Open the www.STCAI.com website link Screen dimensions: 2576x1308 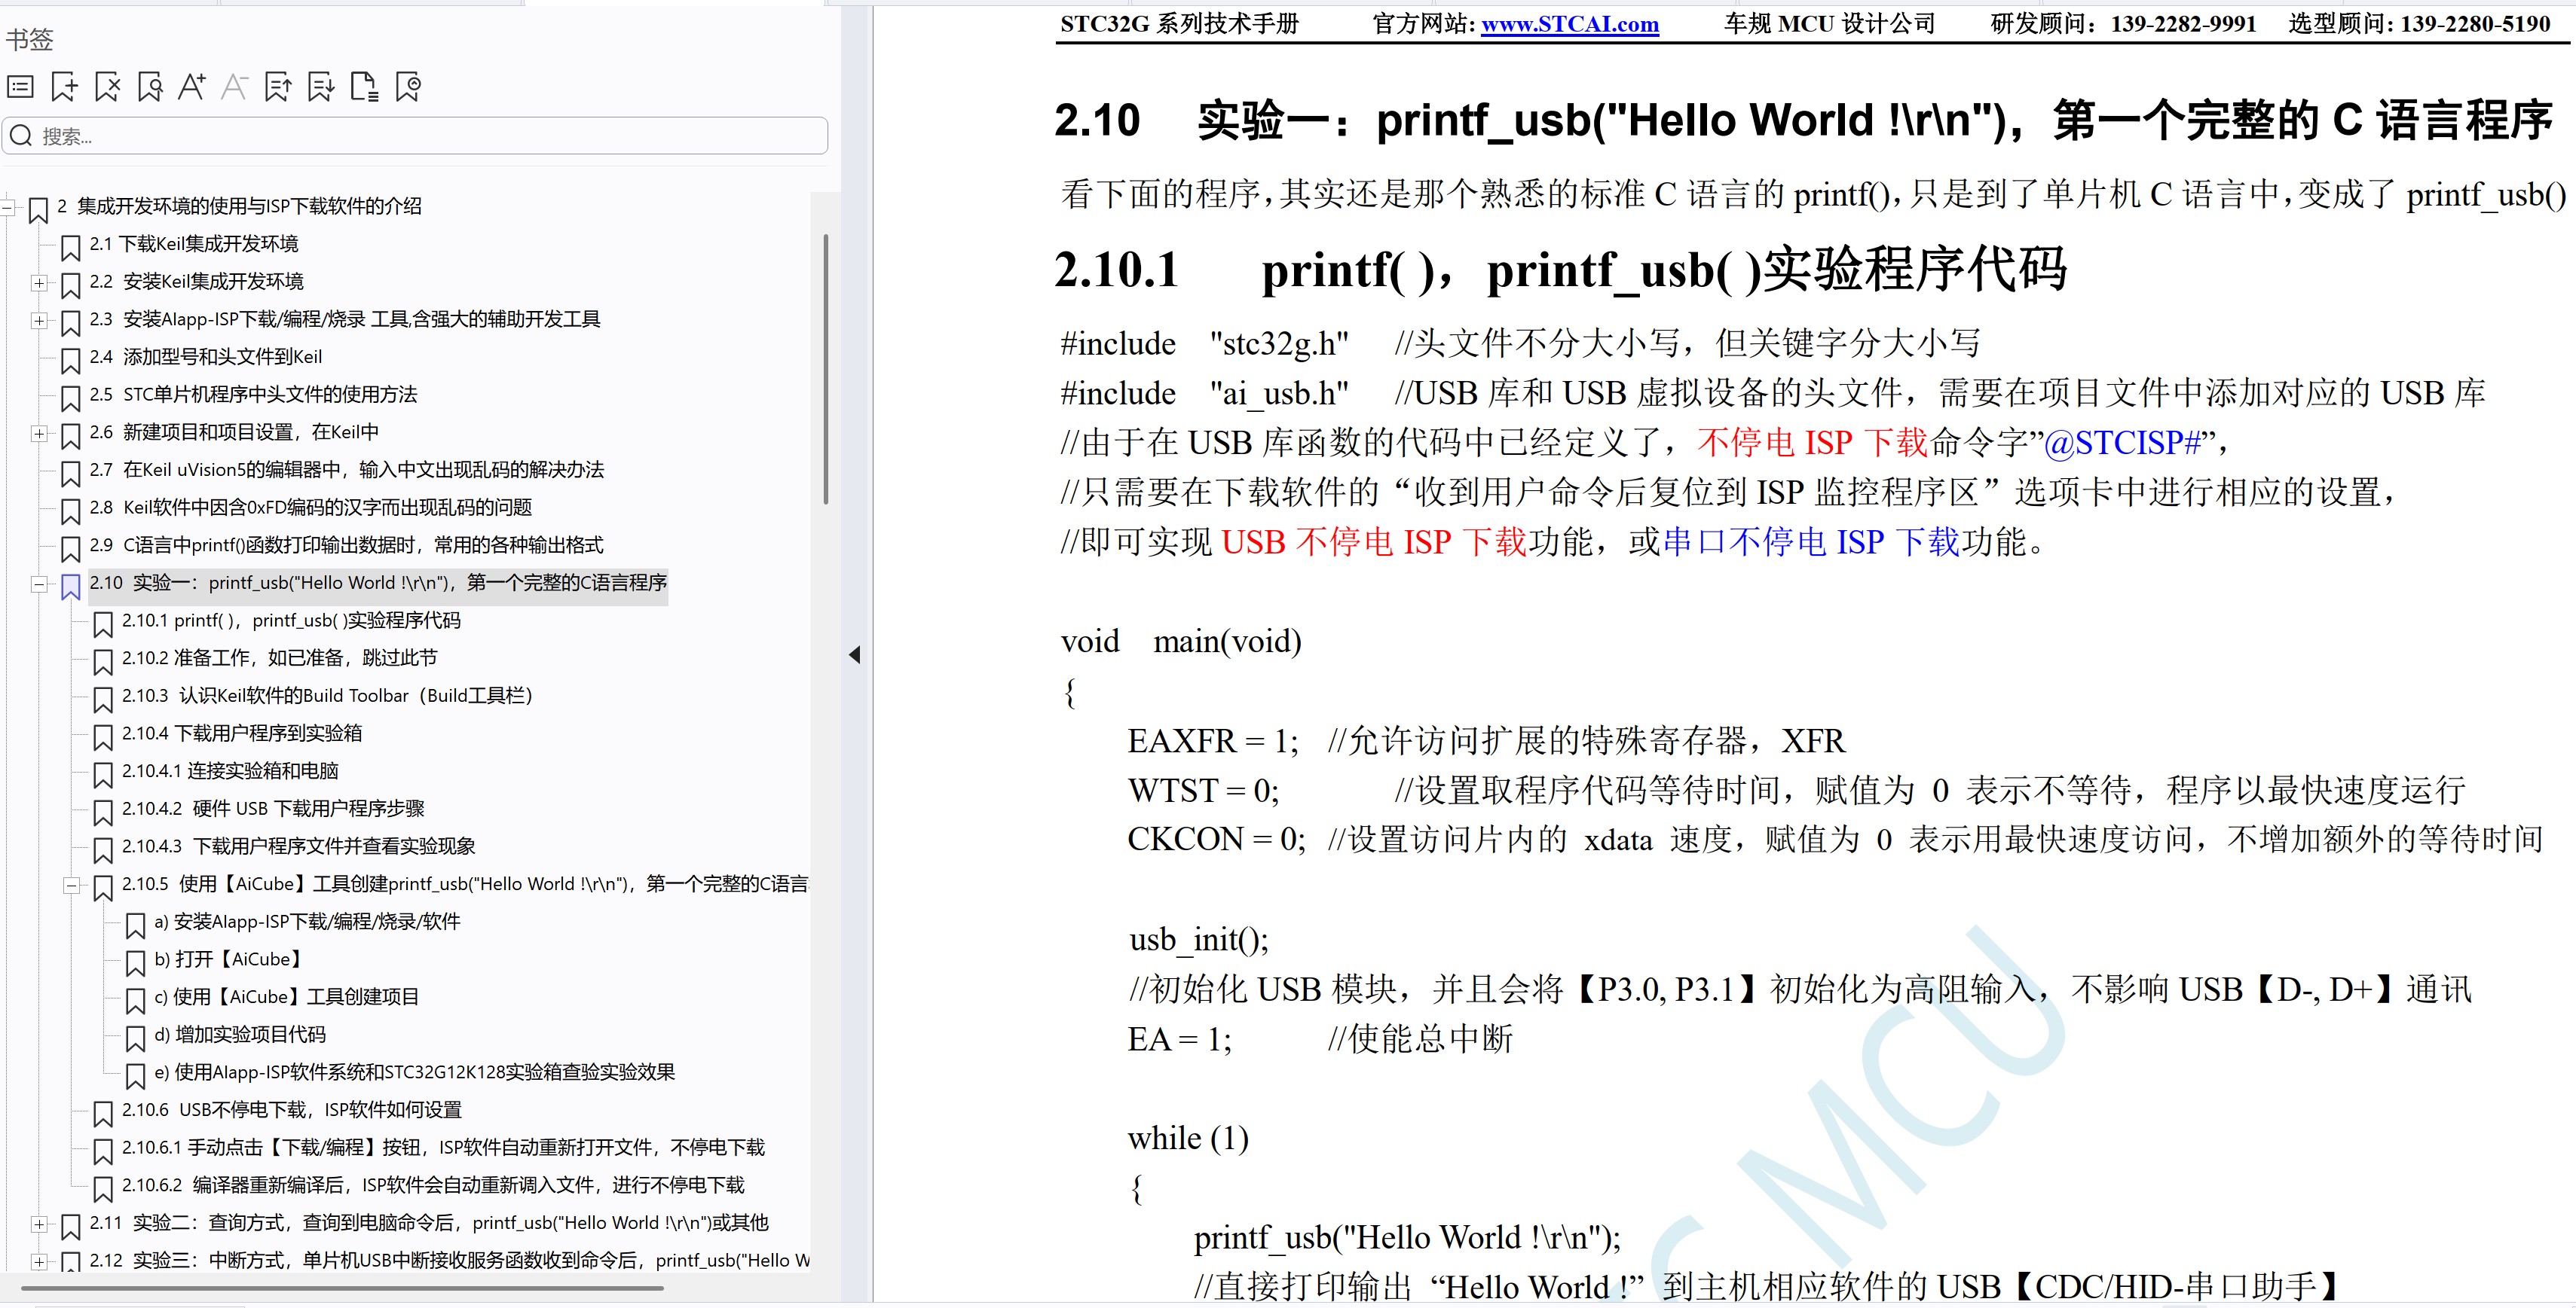1569,24
